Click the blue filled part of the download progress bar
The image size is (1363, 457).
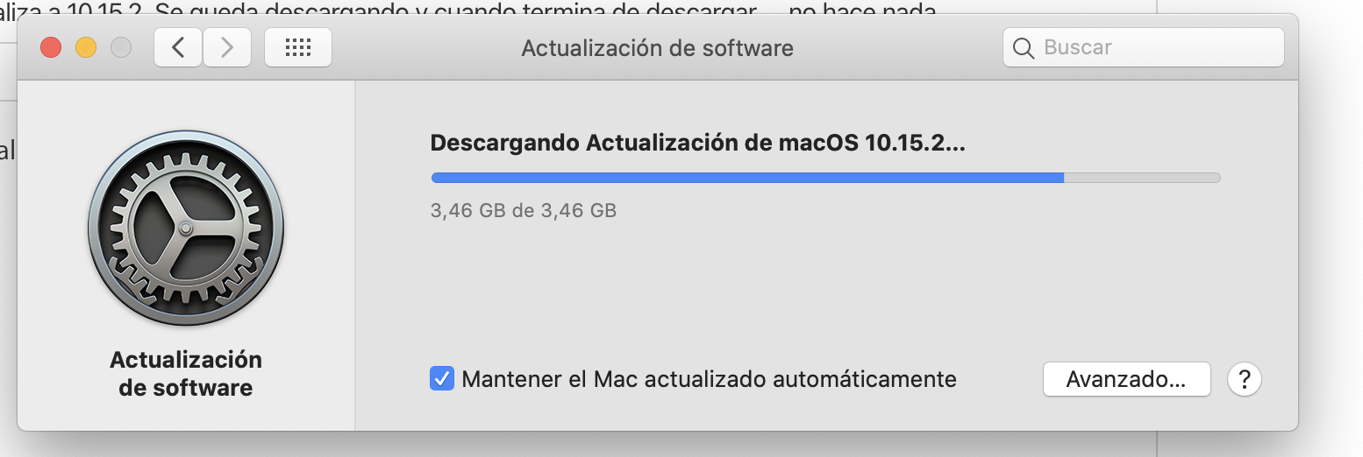(x=746, y=177)
